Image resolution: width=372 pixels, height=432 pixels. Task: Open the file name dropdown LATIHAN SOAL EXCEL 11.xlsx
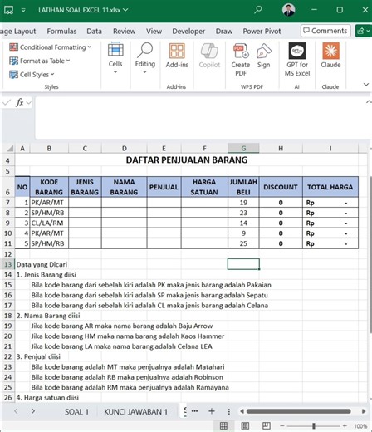point(83,10)
